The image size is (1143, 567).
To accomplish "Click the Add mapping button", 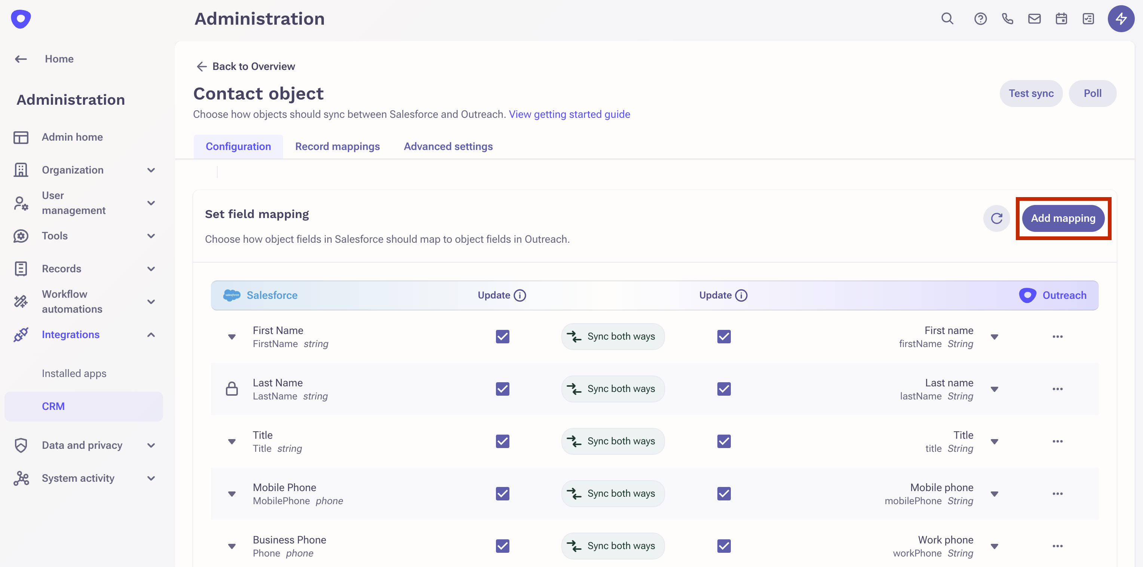I will (1063, 218).
